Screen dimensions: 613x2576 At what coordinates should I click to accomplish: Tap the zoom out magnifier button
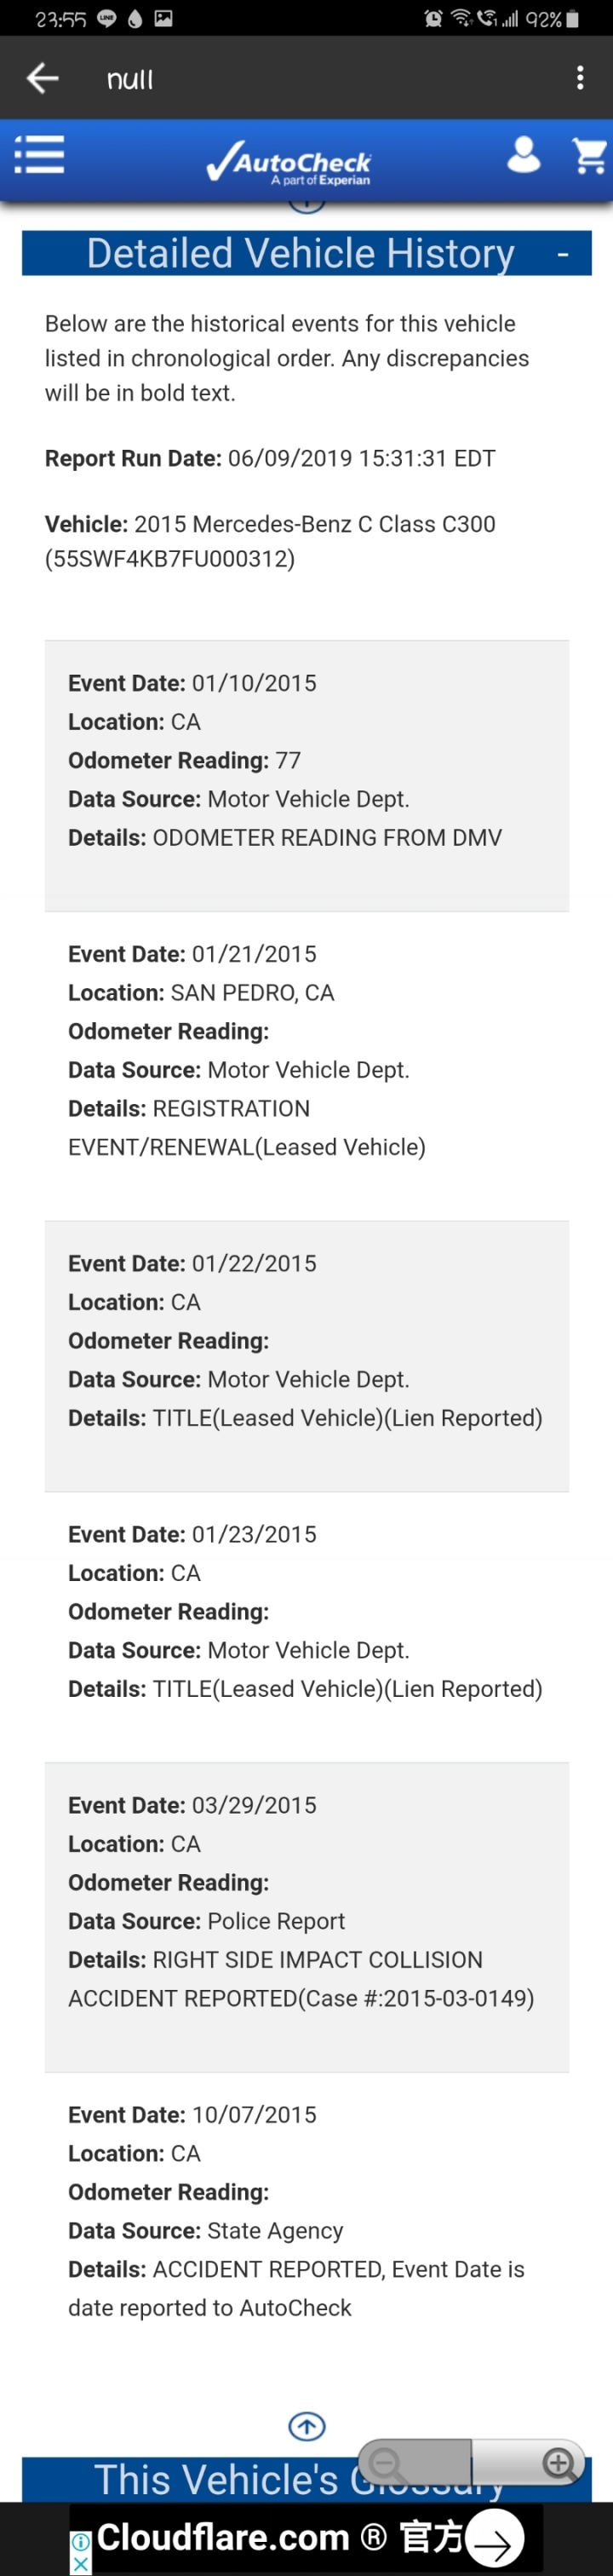(x=386, y=2463)
